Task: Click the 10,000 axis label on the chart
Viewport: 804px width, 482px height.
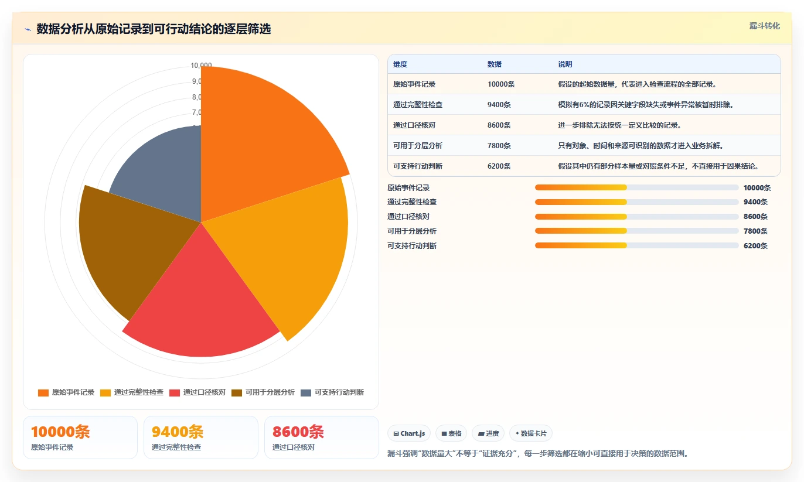Action: (201, 66)
